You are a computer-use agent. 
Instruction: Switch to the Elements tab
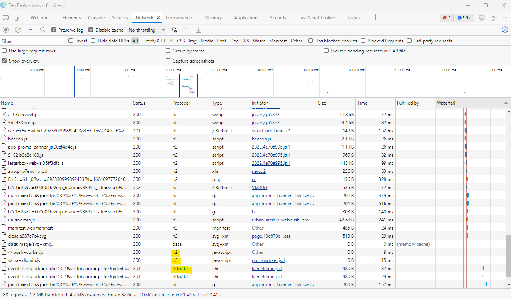(71, 18)
